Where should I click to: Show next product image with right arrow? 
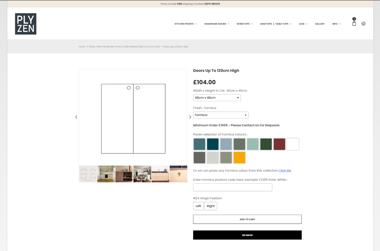[x=190, y=117]
